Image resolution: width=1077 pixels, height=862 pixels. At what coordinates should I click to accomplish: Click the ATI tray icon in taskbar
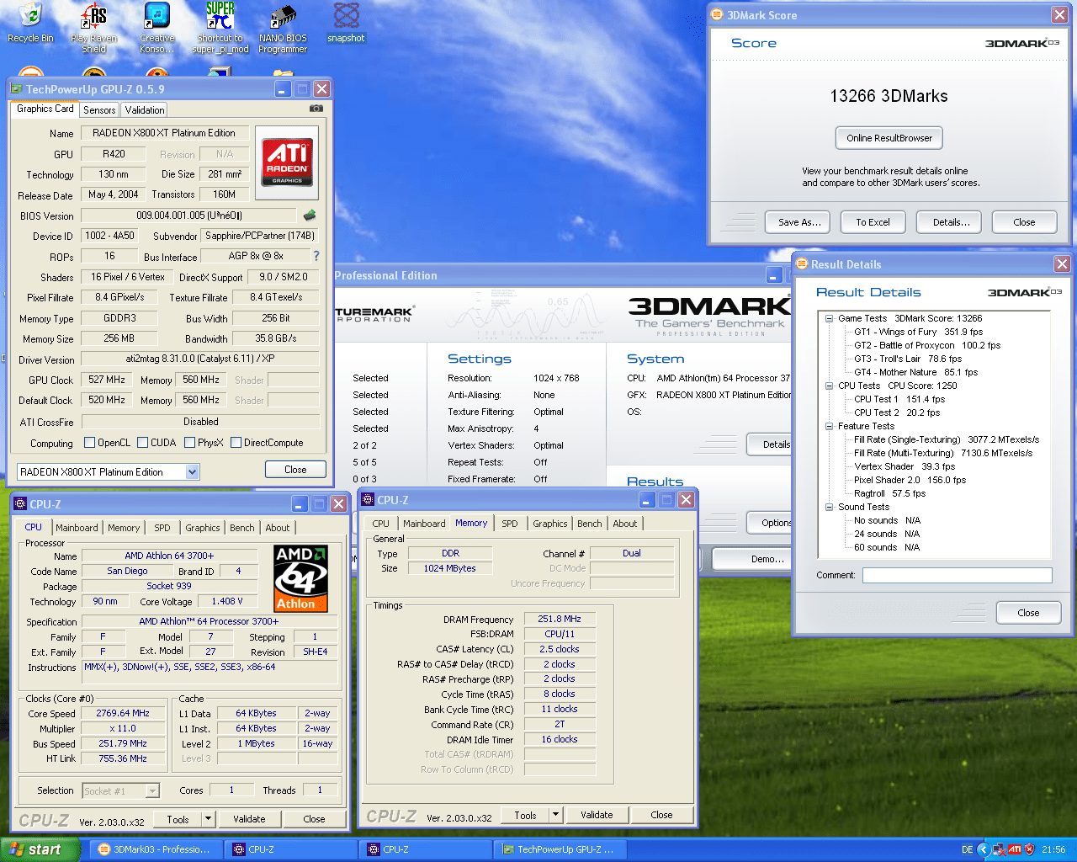click(1014, 849)
